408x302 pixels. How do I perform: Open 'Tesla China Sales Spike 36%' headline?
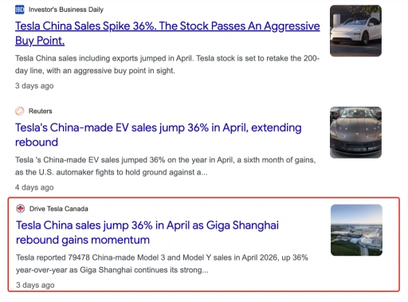click(x=167, y=33)
